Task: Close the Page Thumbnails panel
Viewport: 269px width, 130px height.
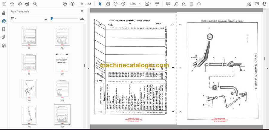Action: [82, 11]
